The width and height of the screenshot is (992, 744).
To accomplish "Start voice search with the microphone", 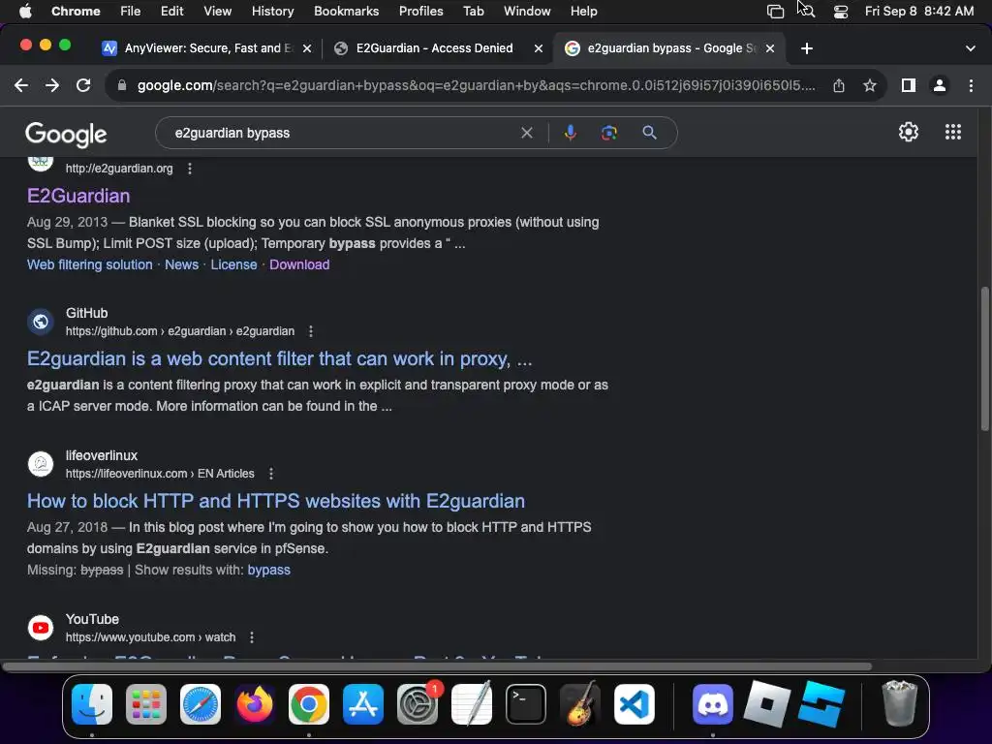I will pos(570,133).
